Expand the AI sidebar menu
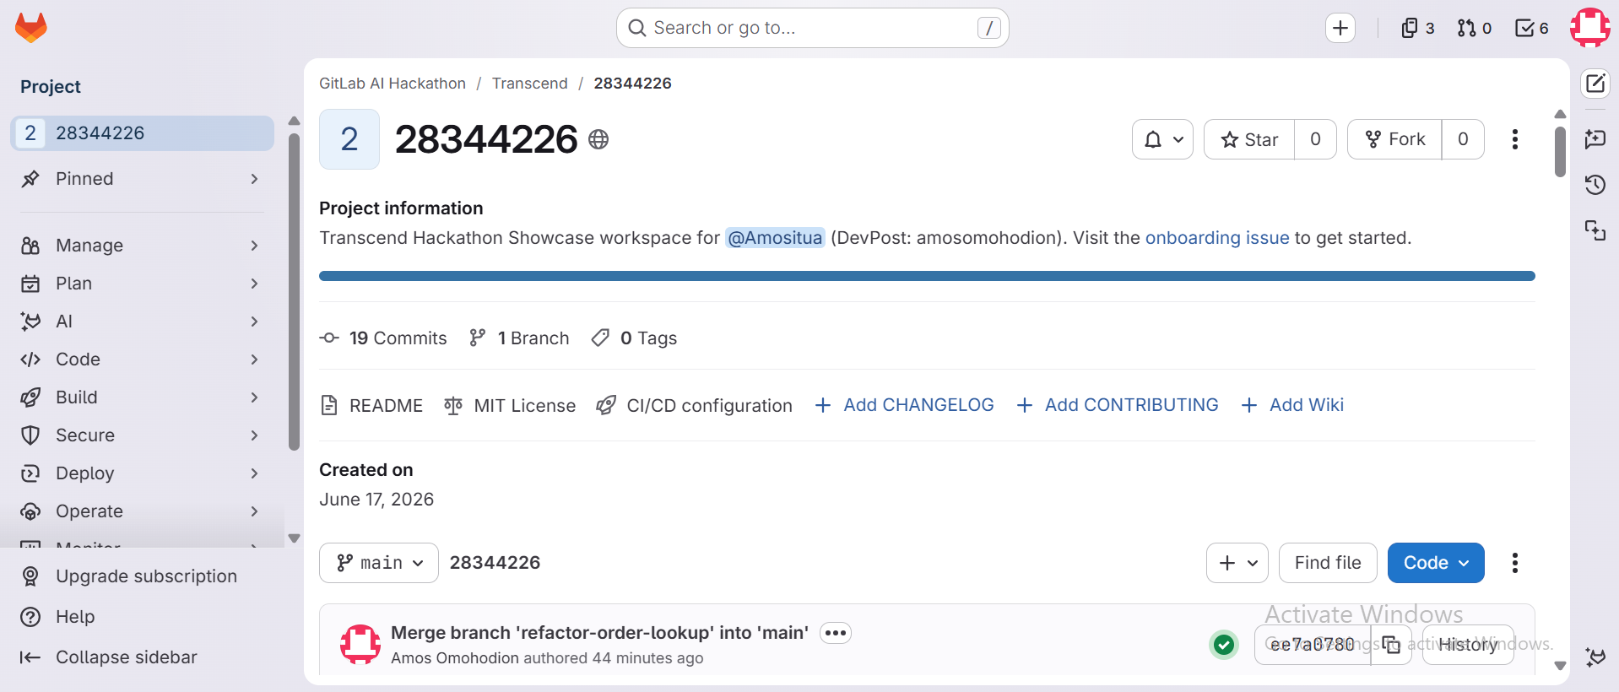 [143, 322]
